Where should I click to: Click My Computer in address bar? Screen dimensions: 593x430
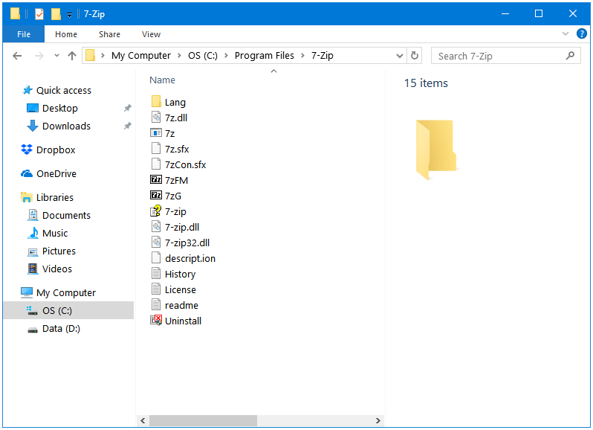pyautogui.click(x=141, y=56)
